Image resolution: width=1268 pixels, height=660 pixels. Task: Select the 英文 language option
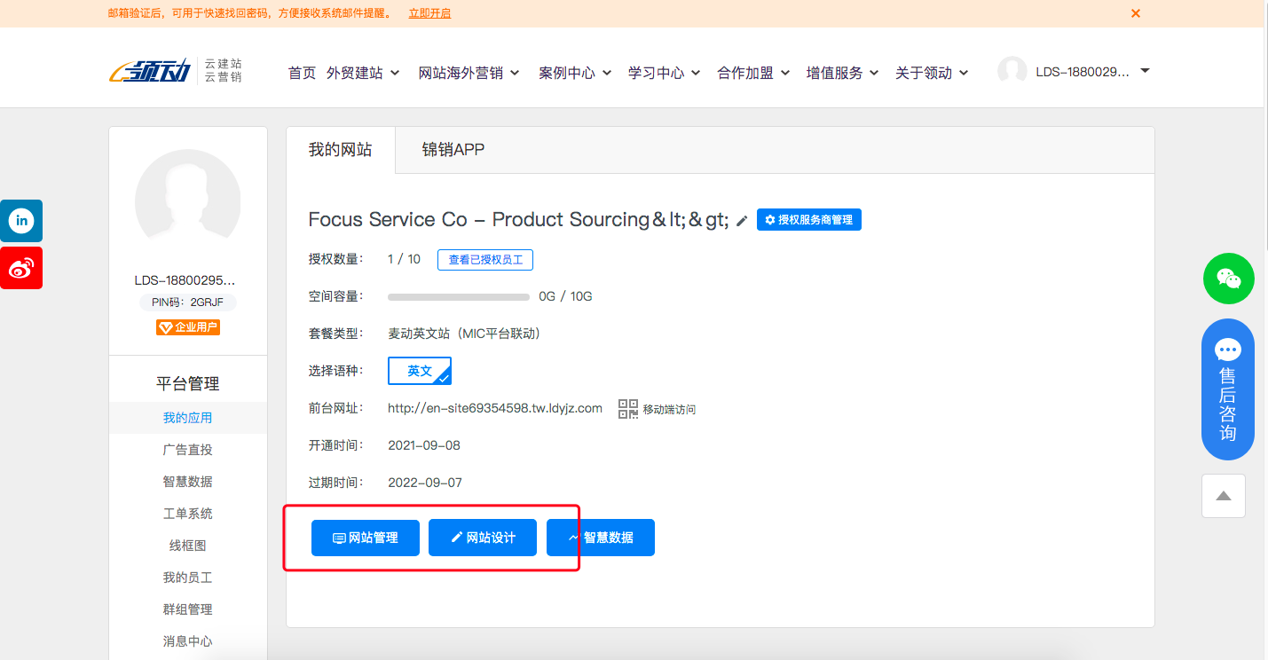[420, 371]
